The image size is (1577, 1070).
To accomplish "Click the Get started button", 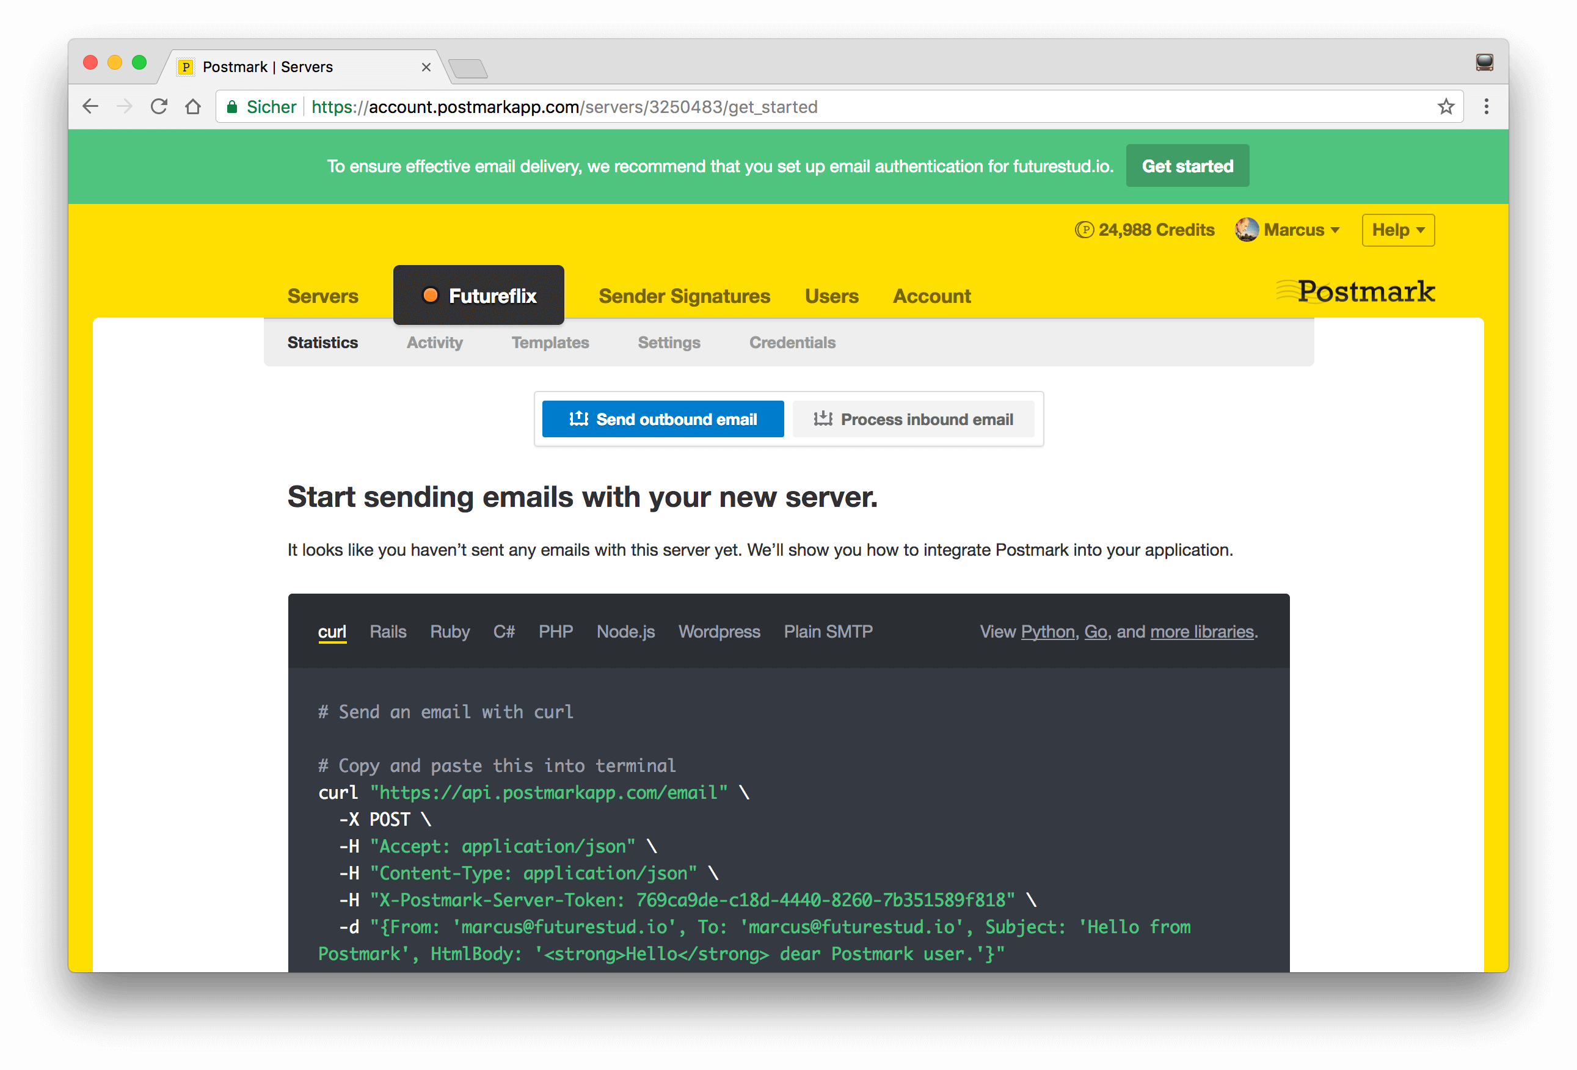I will (x=1187, y=166).
